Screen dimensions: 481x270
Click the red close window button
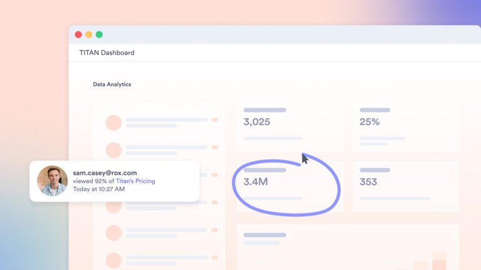click(78, 35)
